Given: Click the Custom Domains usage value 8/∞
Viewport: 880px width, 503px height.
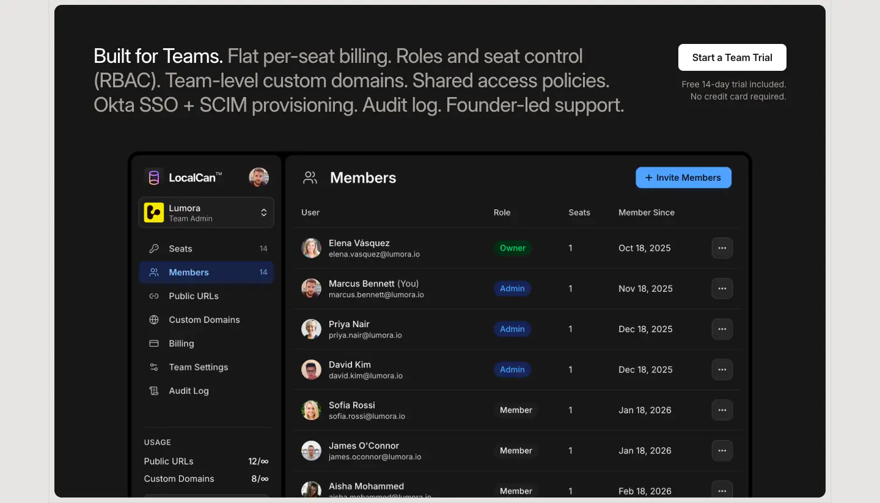Looking at the screenshot, I should [260, 479].
